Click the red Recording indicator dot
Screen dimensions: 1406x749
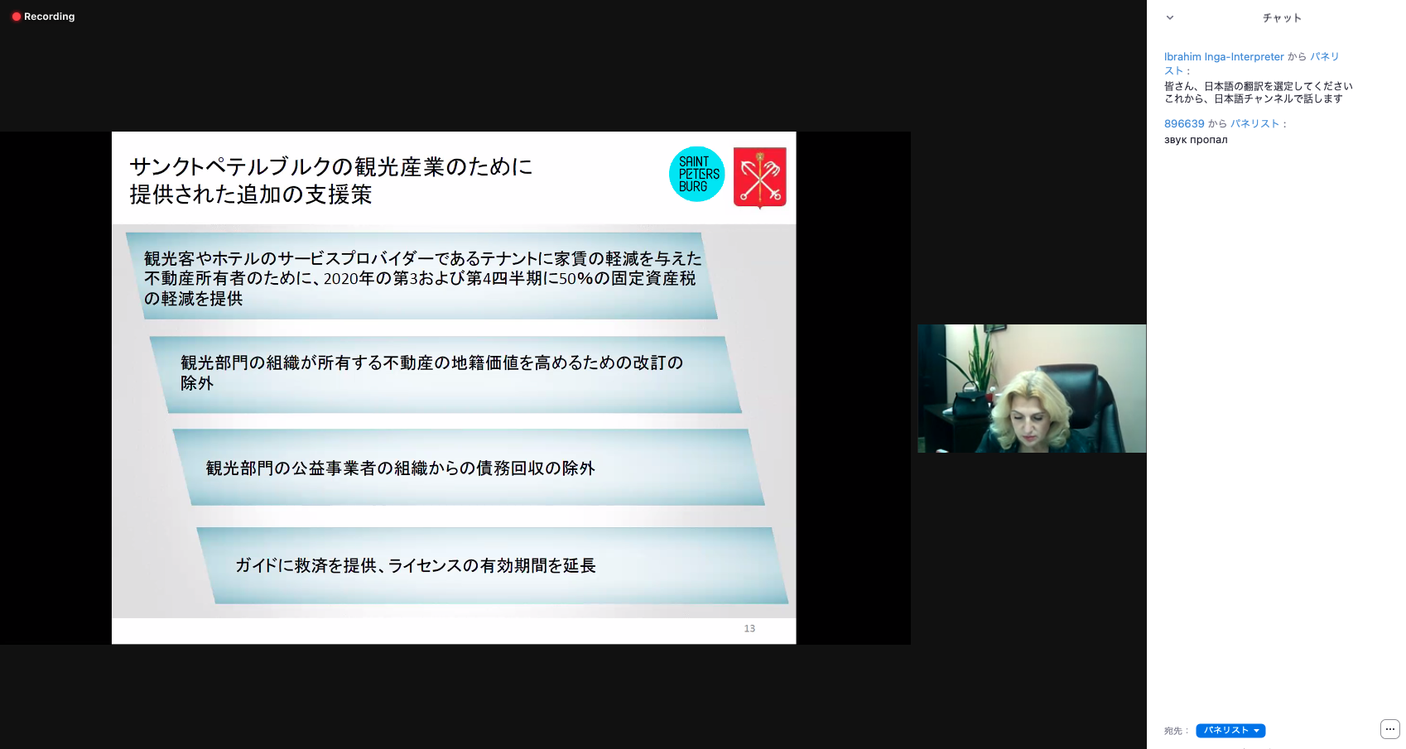[16, 17]
